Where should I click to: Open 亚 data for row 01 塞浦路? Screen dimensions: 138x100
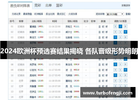coord(100,27)
